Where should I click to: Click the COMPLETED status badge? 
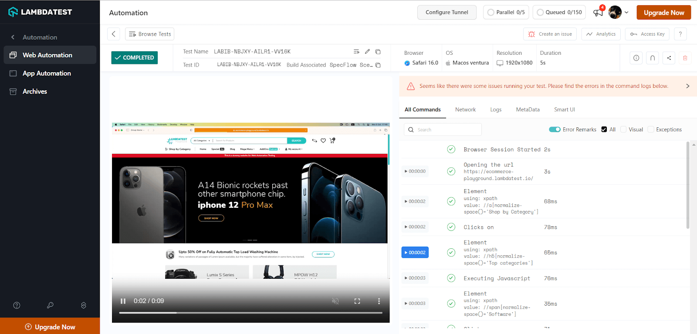click(x=135, y=57)
